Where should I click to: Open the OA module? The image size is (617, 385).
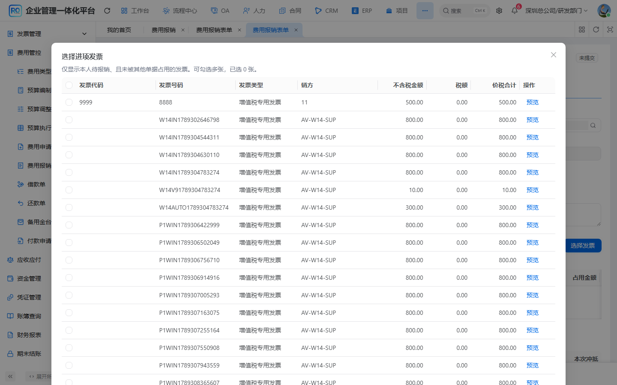tap(220, 11)
